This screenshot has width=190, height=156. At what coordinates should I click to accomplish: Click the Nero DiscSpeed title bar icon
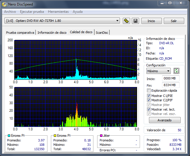coord(4,4)
